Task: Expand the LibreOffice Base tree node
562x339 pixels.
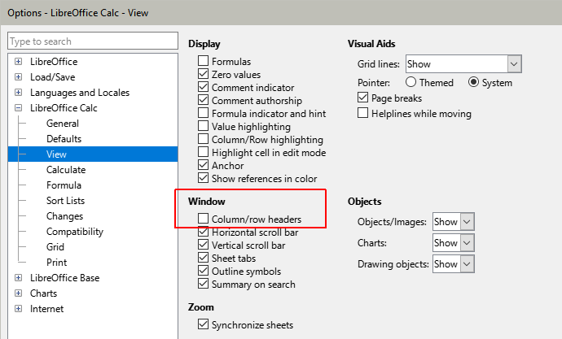Action: pyautogui.click(x=18, y=278)
